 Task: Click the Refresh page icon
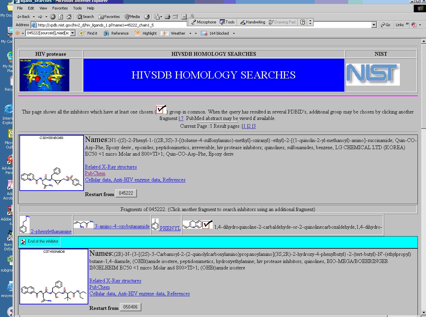(61, 17)
